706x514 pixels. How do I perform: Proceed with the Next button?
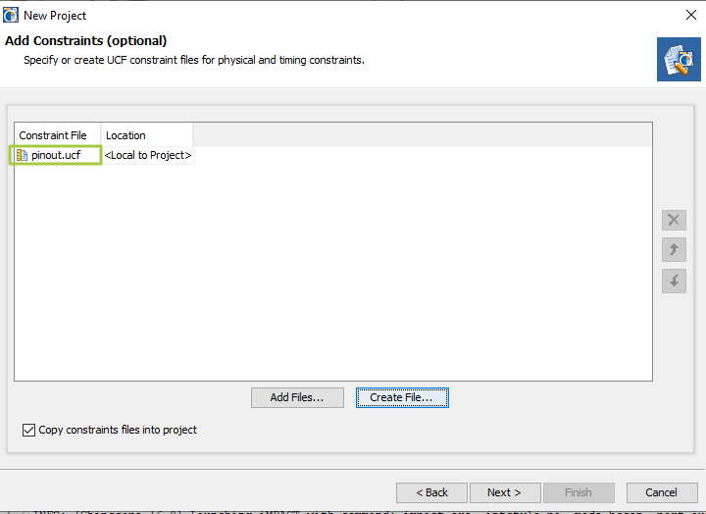(504, 492)
